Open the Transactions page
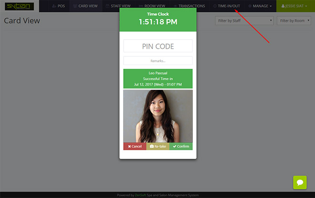The height and width of the screenshot is (198, 315). tap(189, 6)
